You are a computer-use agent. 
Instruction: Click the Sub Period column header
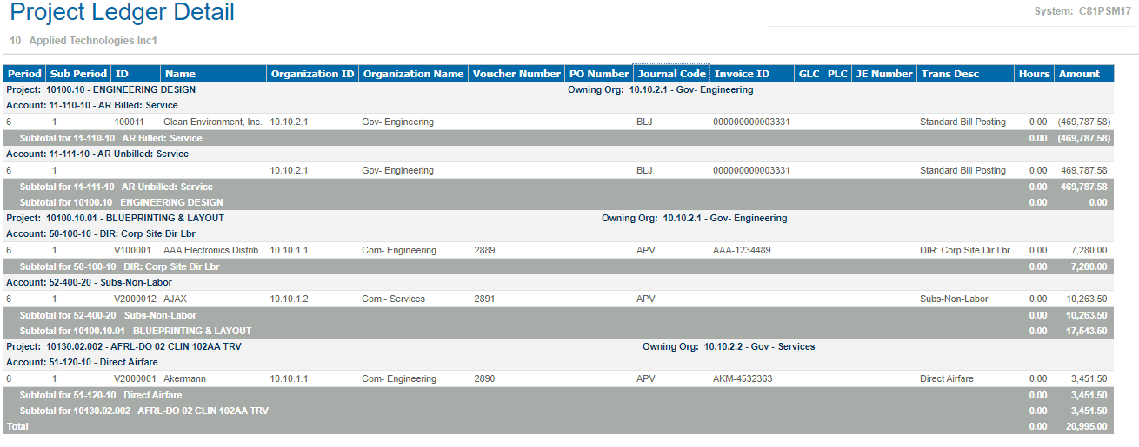click(x=78, y=74)
